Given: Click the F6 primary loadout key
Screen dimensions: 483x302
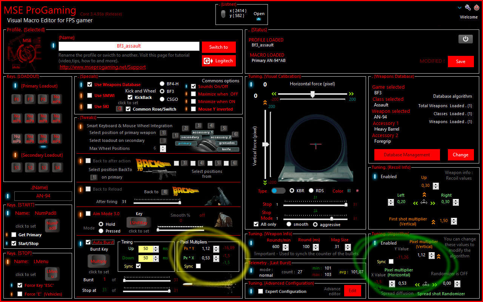Looking at the screenshot, I should [17, 99].
